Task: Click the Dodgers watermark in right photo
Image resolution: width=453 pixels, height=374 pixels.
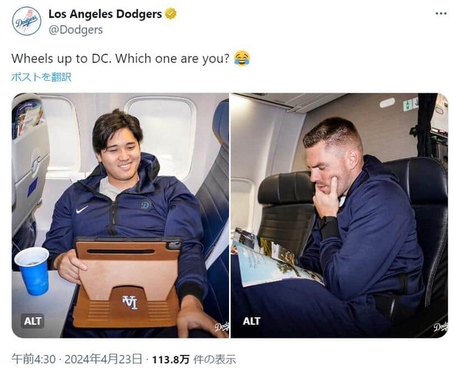Action: click(440, 327)
